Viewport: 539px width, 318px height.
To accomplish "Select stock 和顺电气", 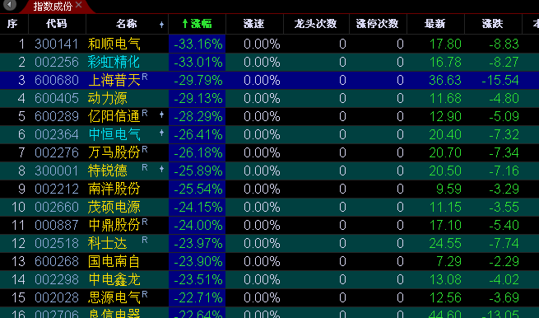I will 114,44.
